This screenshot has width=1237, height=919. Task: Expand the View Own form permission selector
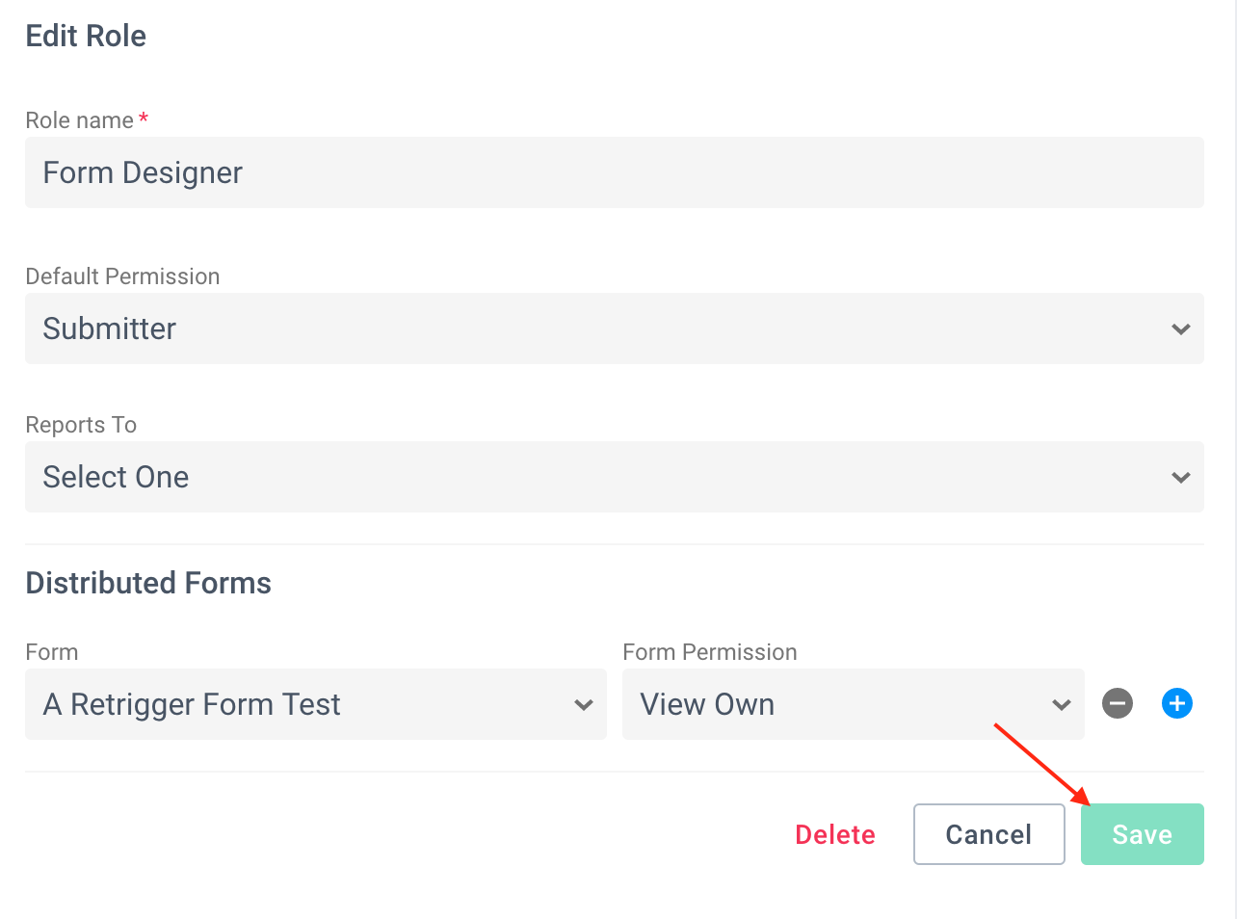tap(854, 704)
